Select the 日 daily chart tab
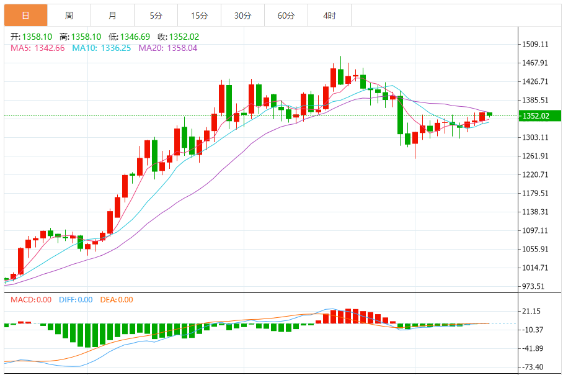 point(25,16)
